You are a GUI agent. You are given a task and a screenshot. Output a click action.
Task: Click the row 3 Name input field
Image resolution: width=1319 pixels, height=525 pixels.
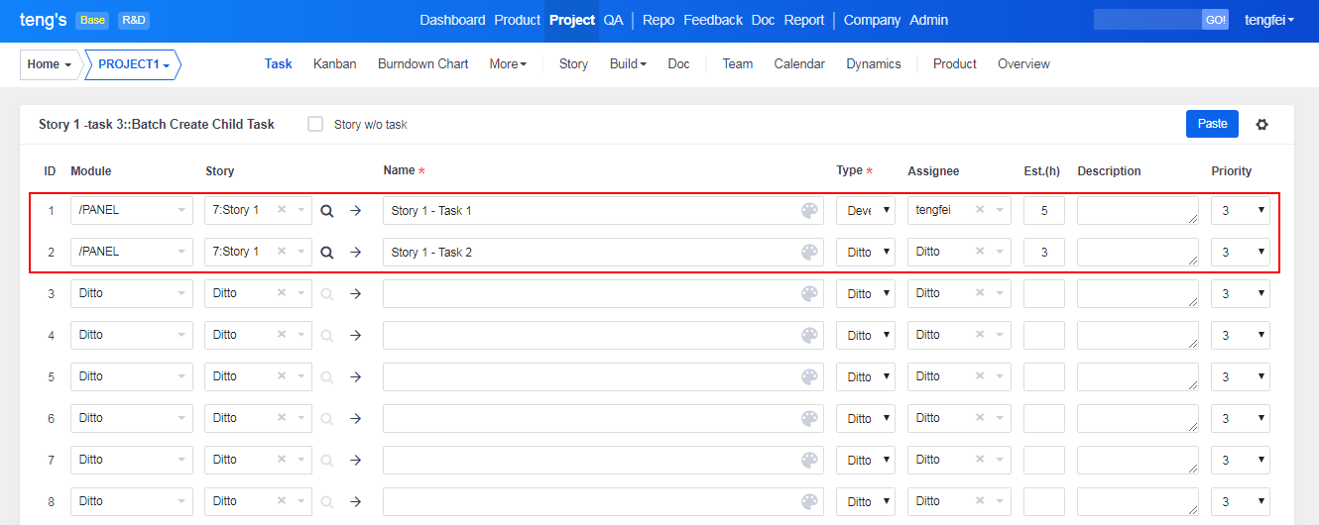tap(590, 294)
